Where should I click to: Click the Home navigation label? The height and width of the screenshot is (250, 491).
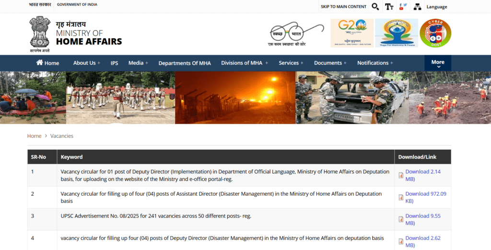(52, 63)
